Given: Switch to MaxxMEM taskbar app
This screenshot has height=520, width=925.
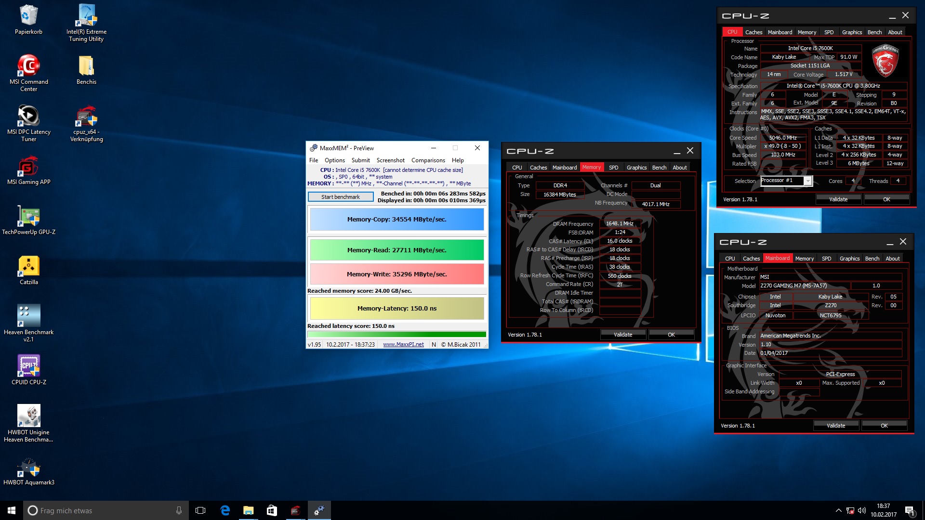Looking at the screenshot, I should pyautogui.click(x=319, y=510).
